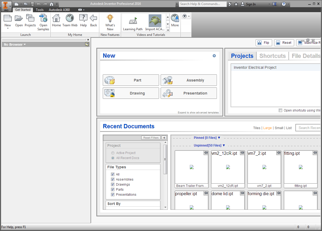This screenshot has height=231, width=322.
Task: Click the Return Home icon in title bar
Action: (51, 4)
